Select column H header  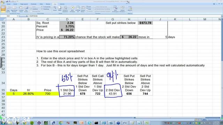(129, 19)
